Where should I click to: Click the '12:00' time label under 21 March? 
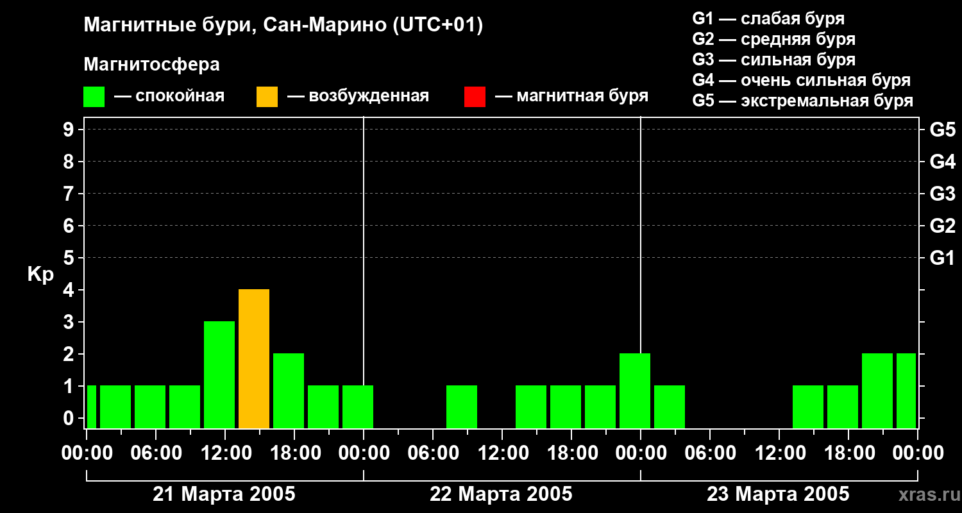[225, 453]
